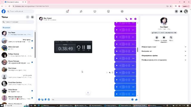React with emoji to hovered voice message
Viewport: 191px width, 107px height.
click(x=113, y=73)
